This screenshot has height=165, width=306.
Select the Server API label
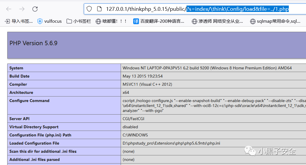tap(19, 119)
